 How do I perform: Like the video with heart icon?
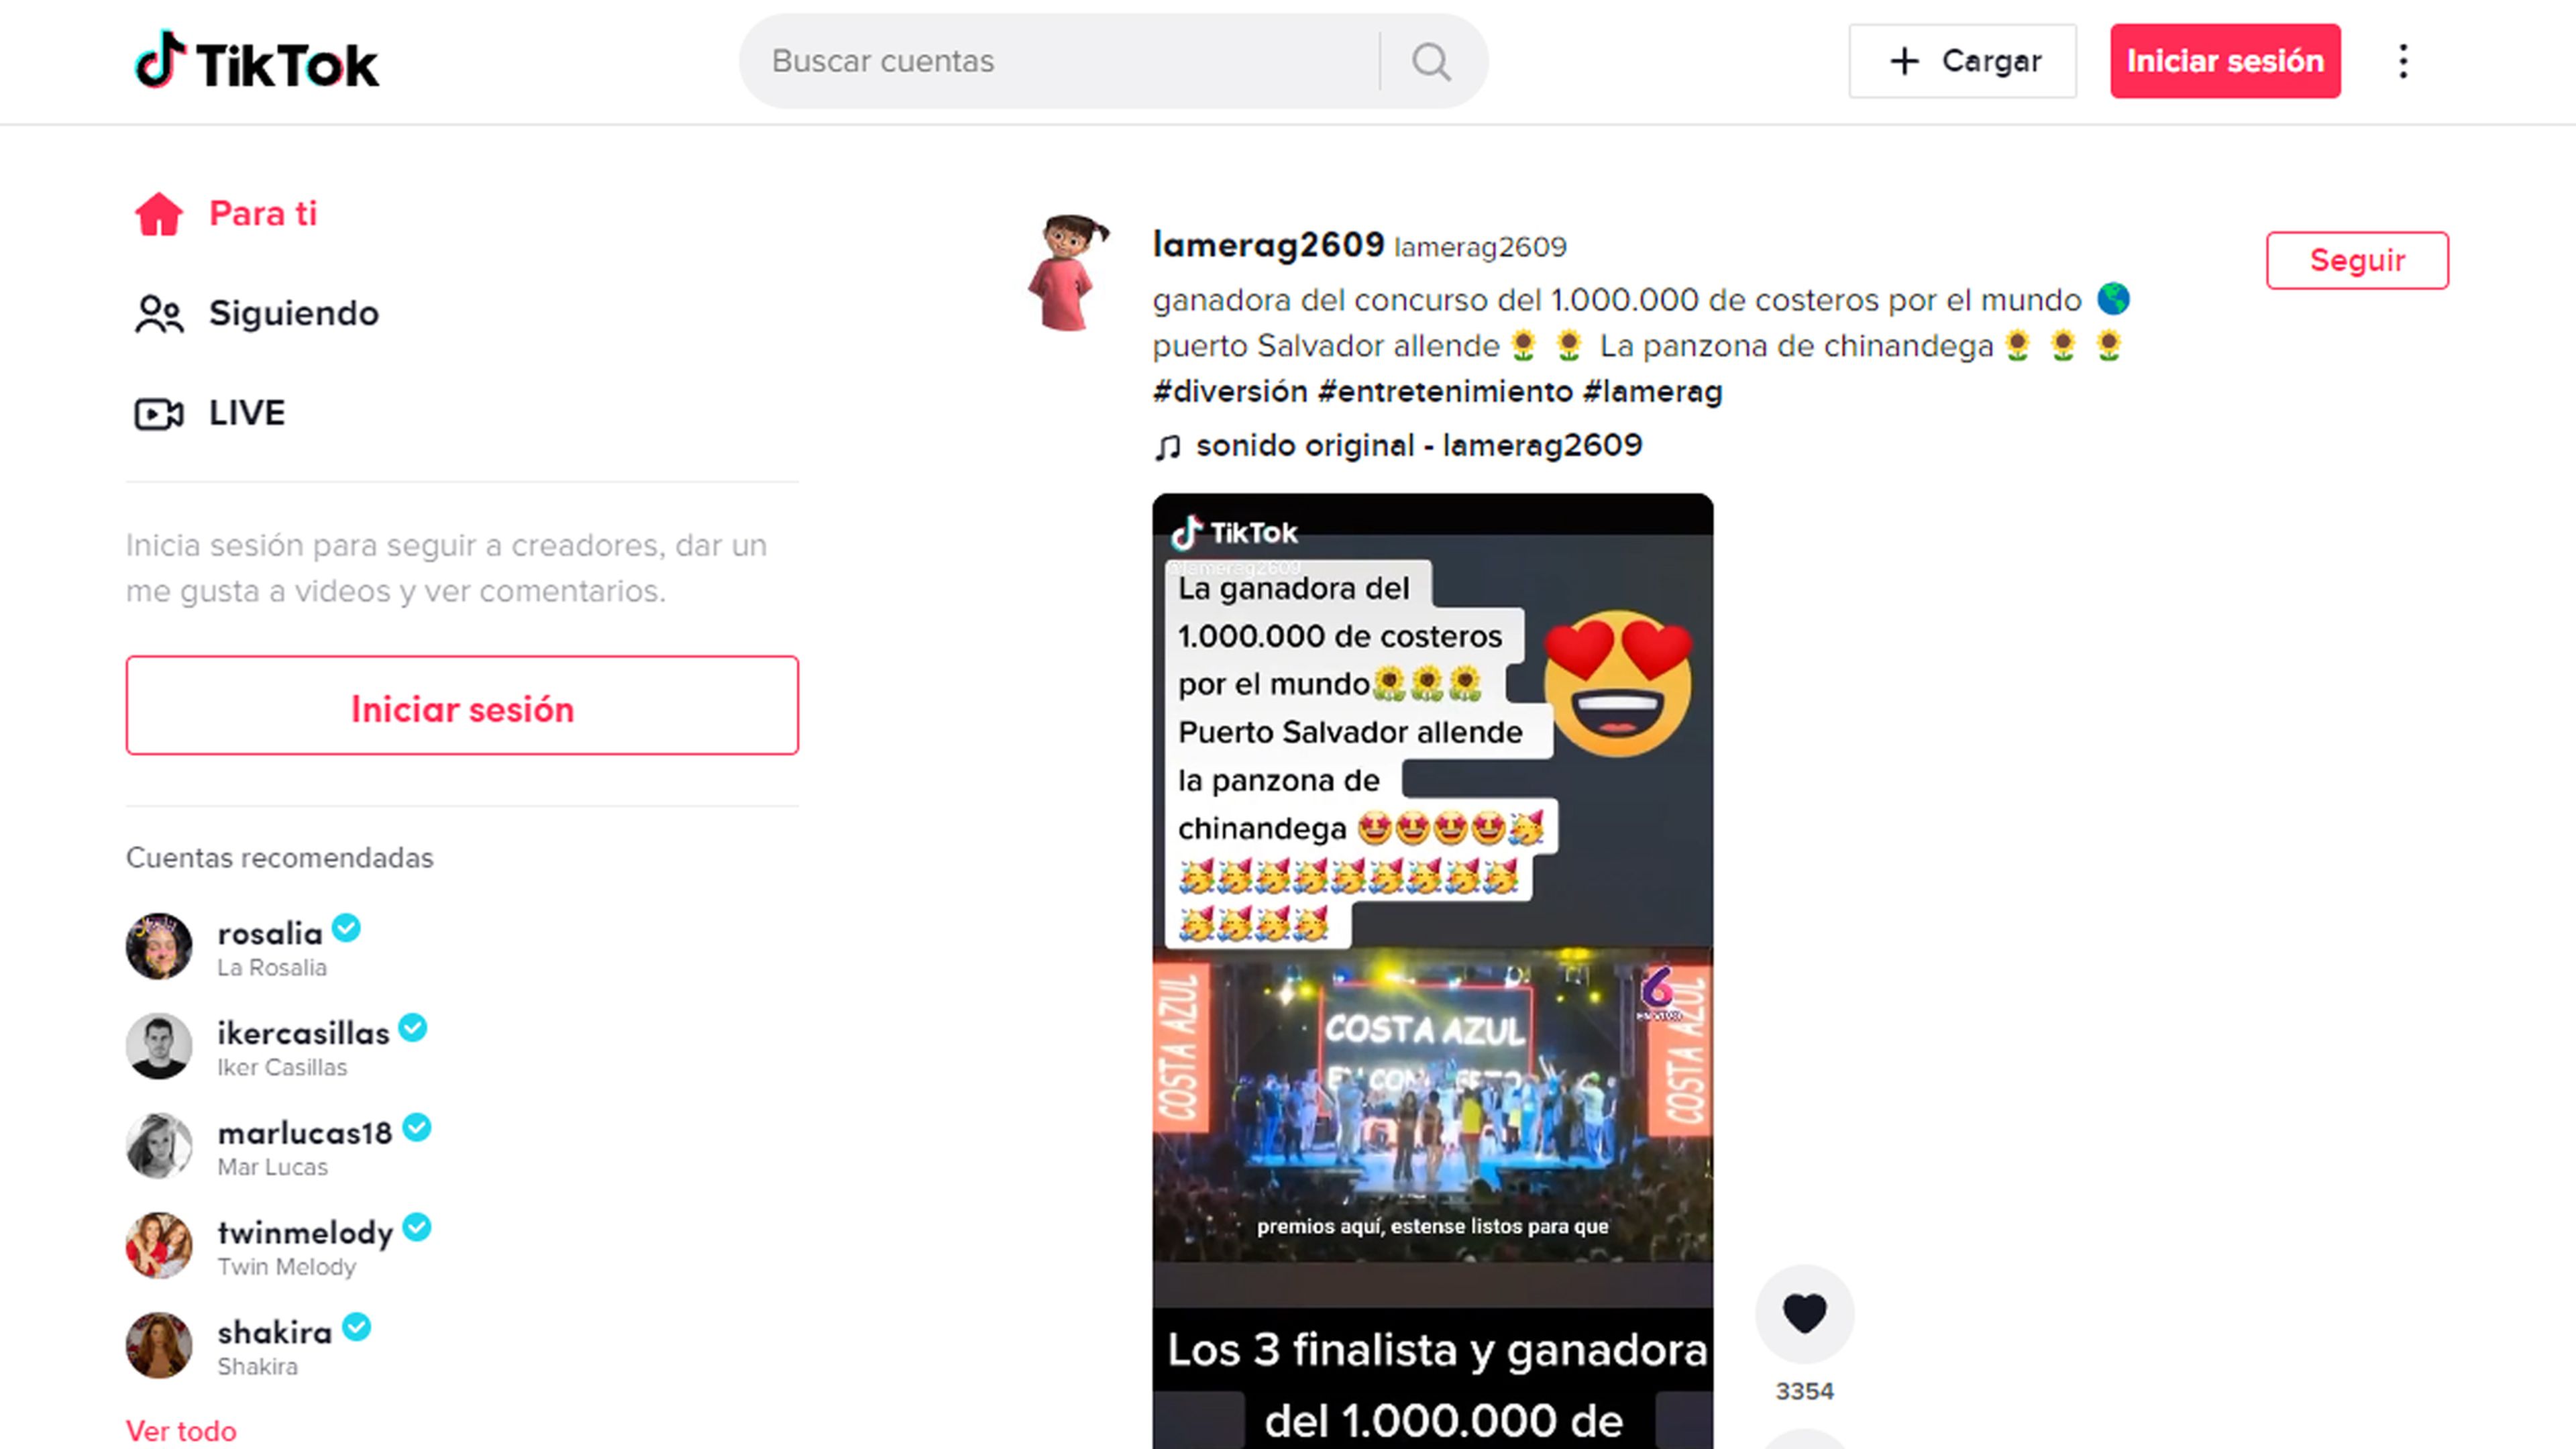pos(1804,1313)
